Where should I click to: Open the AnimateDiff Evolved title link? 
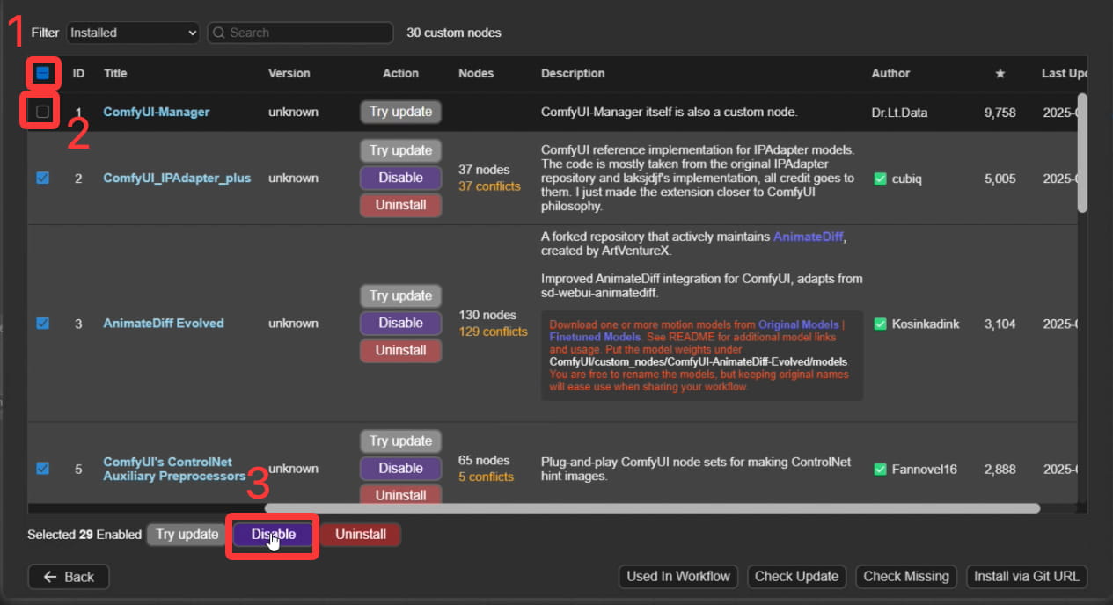pos(164,323)
